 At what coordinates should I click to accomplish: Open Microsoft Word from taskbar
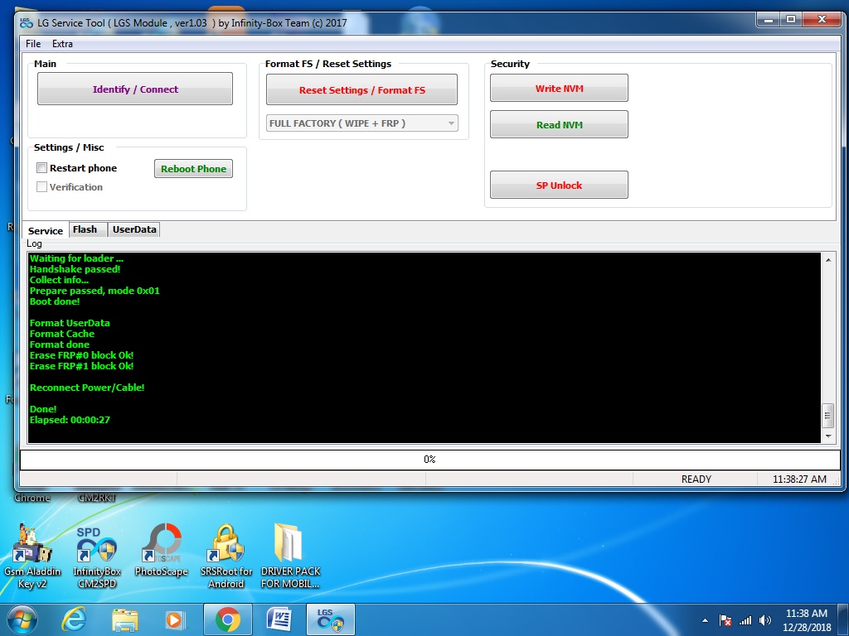pos(279,619)
